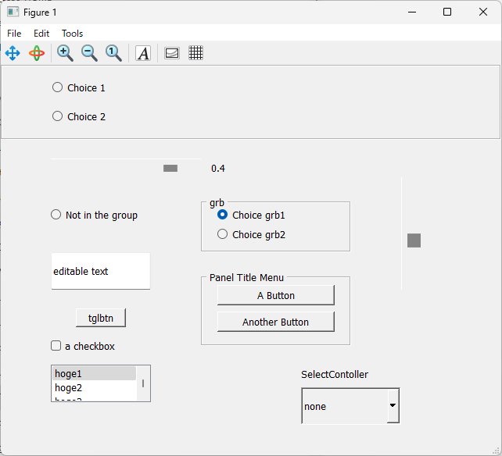Select hoge2 in the listbox
This screenshot has width=502, height=456.
[x=94, y=387]
